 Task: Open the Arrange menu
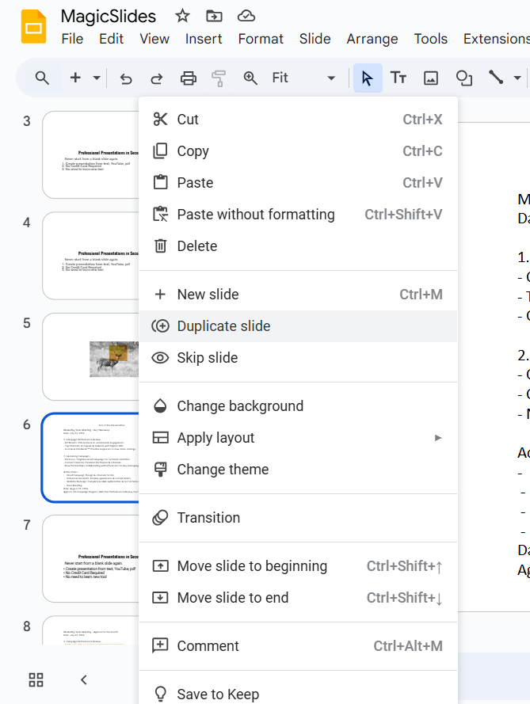(x=372, y=39)
